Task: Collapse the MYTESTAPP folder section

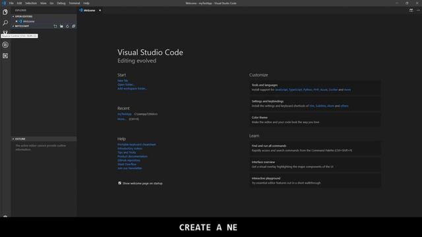Action: 22,26
